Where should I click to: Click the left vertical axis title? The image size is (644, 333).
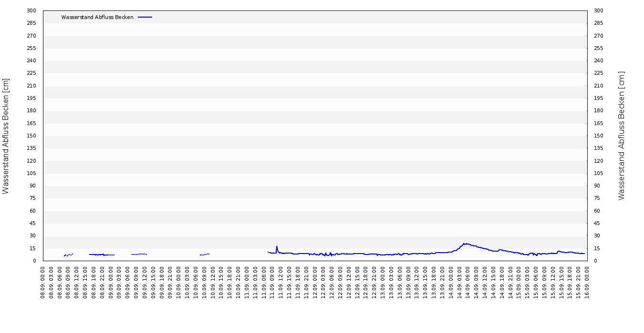tap(6, 136)
